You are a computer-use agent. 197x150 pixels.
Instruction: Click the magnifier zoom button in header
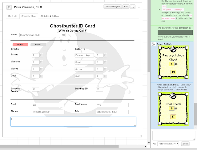133,7
